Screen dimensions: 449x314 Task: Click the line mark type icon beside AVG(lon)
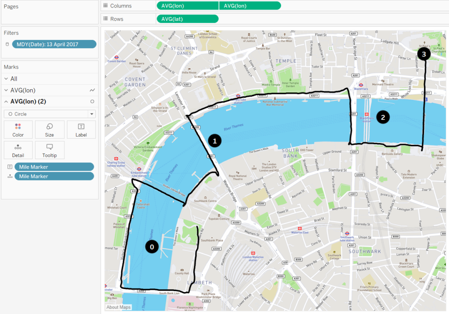92,90
